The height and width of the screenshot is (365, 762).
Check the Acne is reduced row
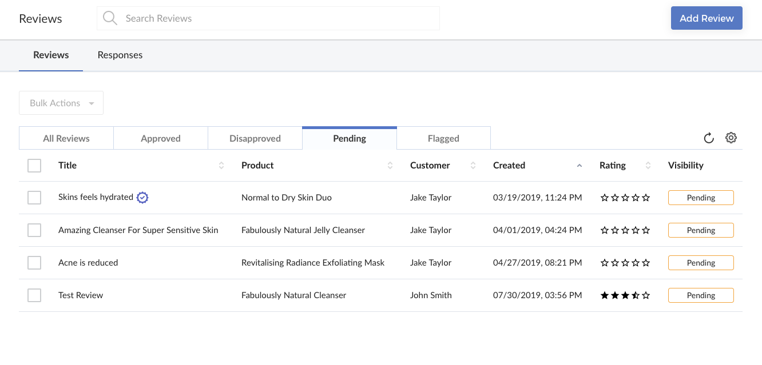[34, 263]
